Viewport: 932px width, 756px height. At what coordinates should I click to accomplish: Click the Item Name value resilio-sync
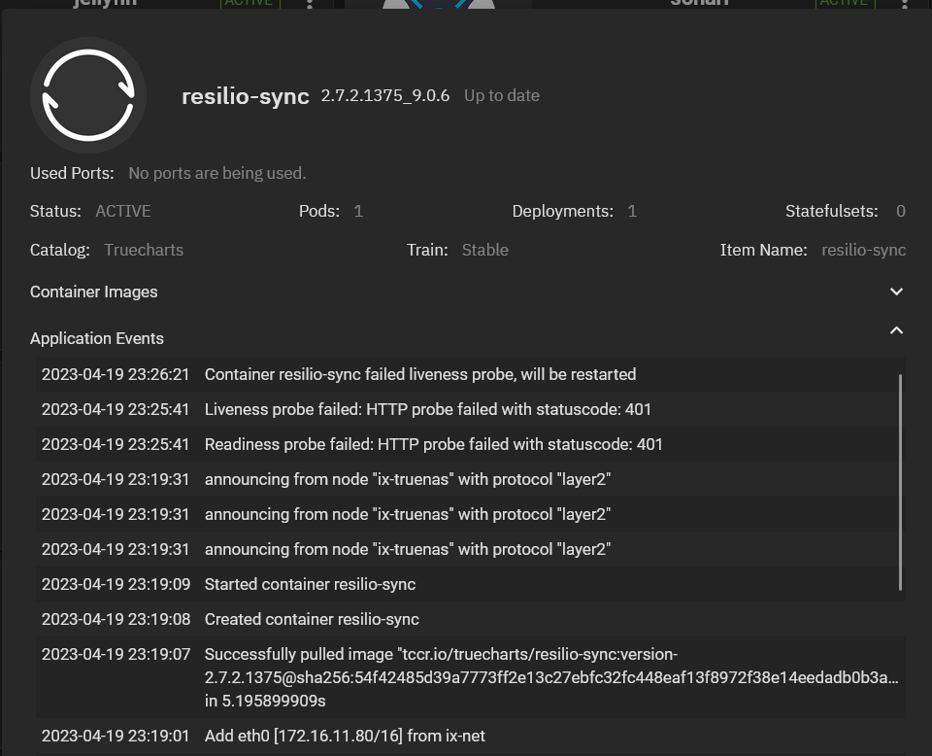click(864, 250)
